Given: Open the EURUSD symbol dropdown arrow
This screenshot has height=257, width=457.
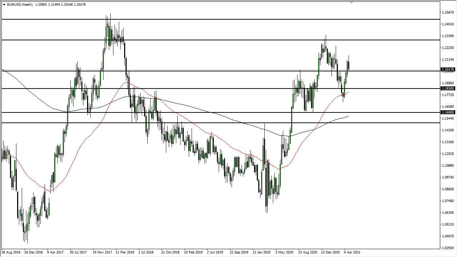Looking at the screenshot, I should [4, 4].
